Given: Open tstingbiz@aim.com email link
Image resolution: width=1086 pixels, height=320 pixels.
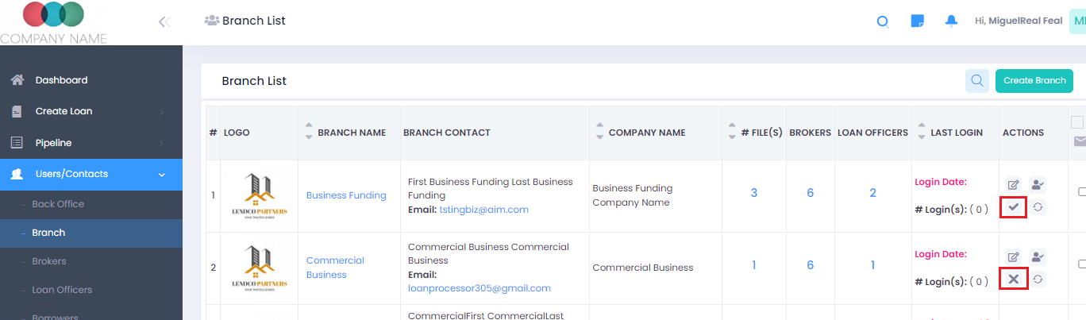Looking at the screenshot, I should pyautogui.click(x=483, y=210).
